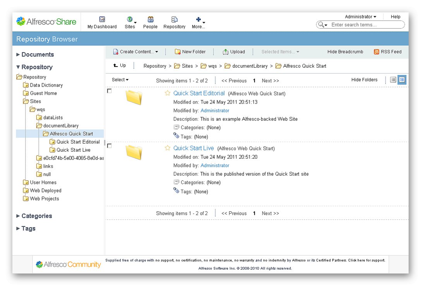421x286 pixels.
Task: Click the Sites folder icon in breadcrumb
Action: pos(177,66)
